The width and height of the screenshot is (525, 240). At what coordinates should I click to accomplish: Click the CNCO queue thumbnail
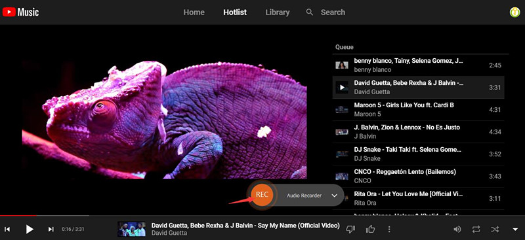point(342,177)
